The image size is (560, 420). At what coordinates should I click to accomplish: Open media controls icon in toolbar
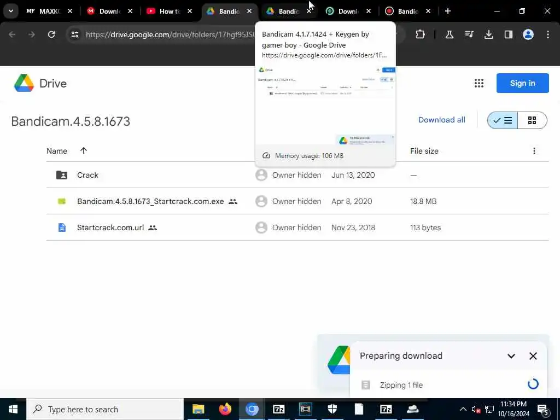[x=469, y=34]
